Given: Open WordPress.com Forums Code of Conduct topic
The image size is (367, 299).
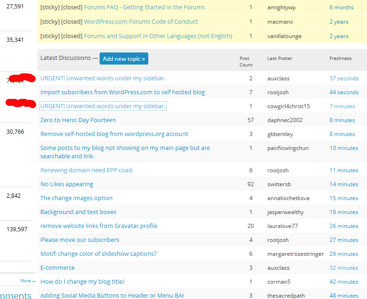Looking at the screenshot, I should [x=140, y=21].
